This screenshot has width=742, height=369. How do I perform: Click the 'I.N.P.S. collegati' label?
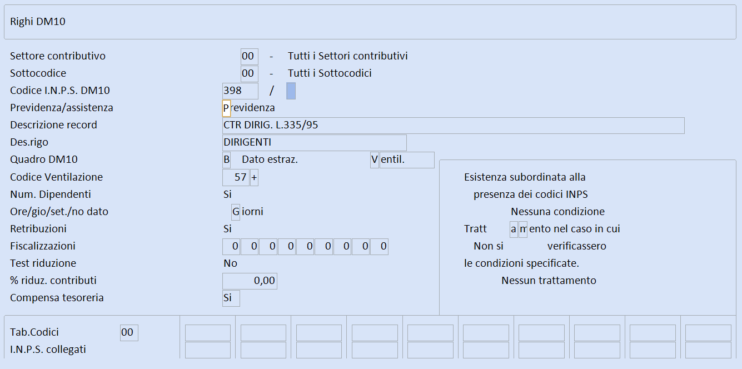[48, 350]
